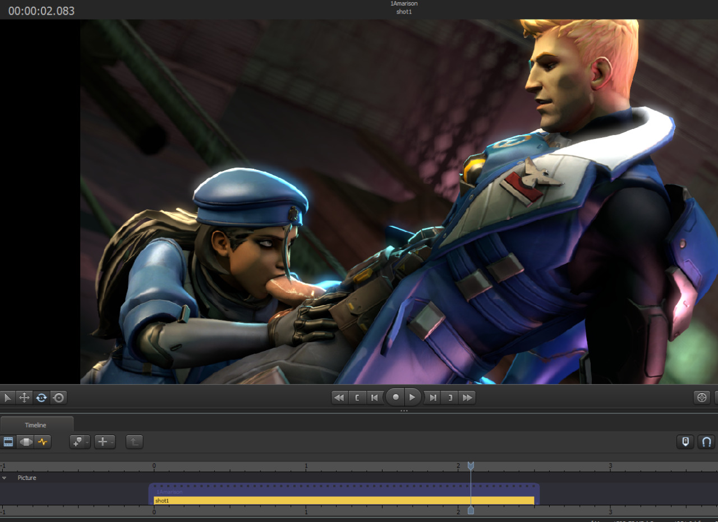Select the purple 1Amarison sequence clip
The image size is (718, 522).
[344, 491]
